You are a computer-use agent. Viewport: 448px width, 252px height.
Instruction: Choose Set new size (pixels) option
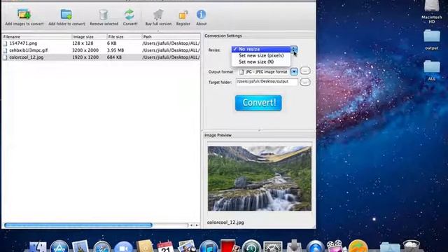click(261, 55)
